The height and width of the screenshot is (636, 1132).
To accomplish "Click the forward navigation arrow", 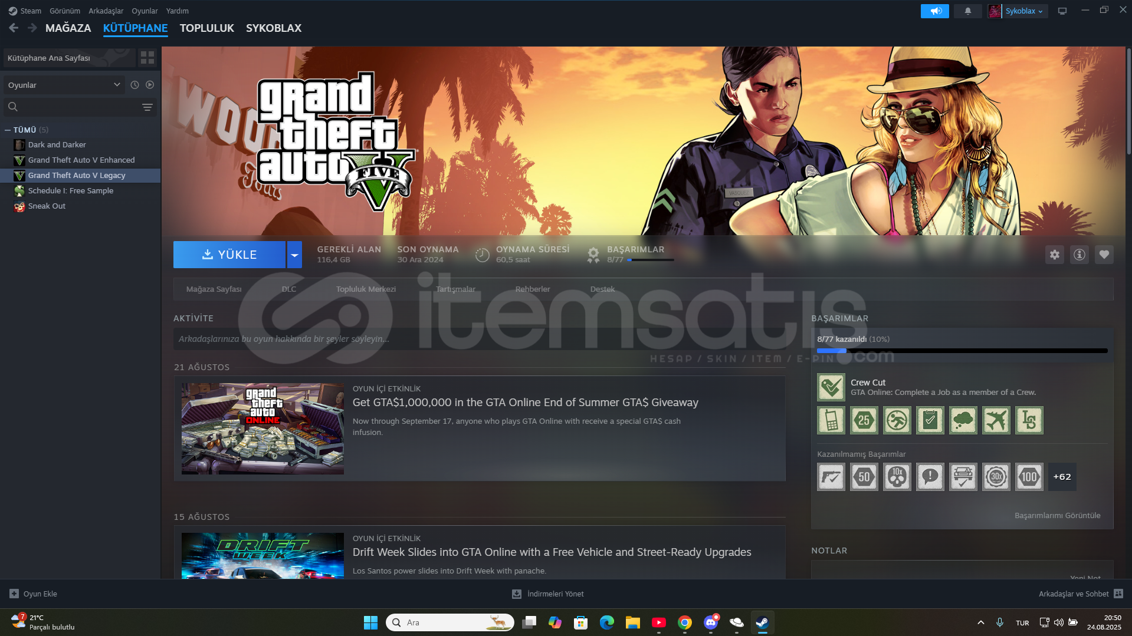I will click(x=32, y=28).
